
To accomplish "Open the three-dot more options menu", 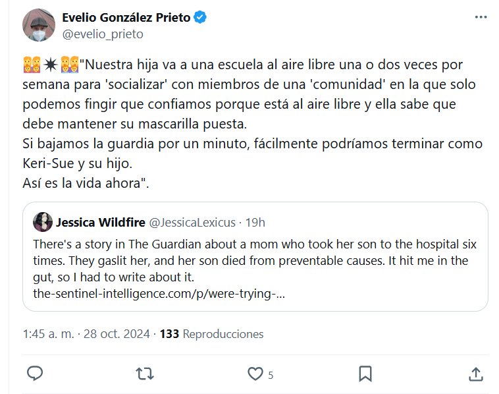I will pyautogui.click(x=481, y=18).
